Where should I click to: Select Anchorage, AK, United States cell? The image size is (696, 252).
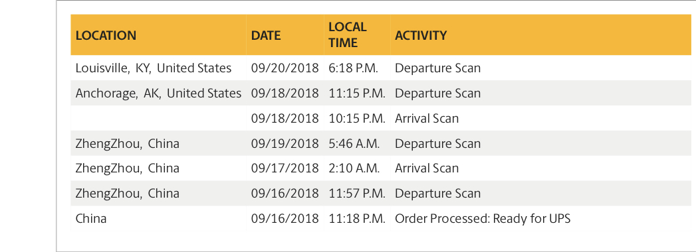pyautogui.click(x=158, y=94)
